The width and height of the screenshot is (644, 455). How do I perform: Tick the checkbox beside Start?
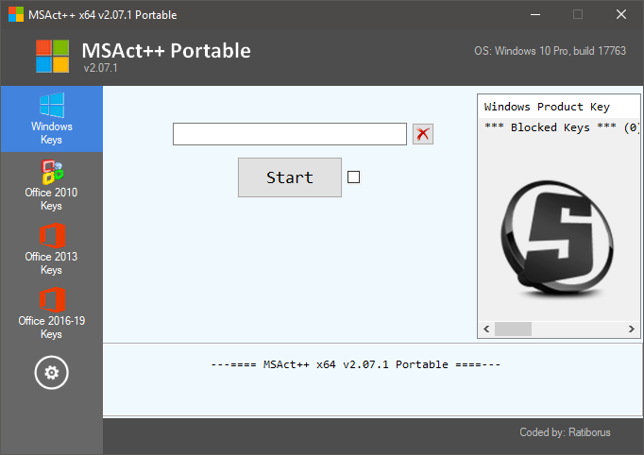click(354, 177)
